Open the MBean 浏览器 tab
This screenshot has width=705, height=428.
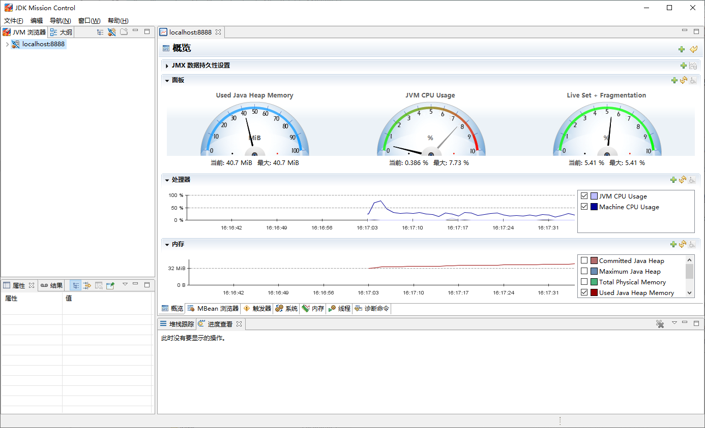[213, 308]
